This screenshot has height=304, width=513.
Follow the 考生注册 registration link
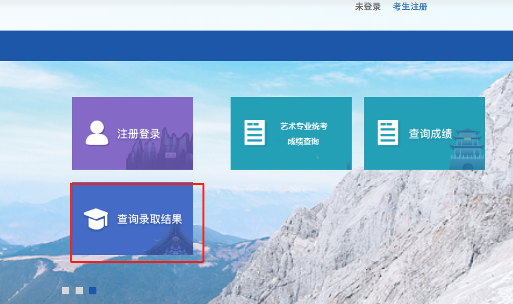pyautogui.click(x=409, y=7)
